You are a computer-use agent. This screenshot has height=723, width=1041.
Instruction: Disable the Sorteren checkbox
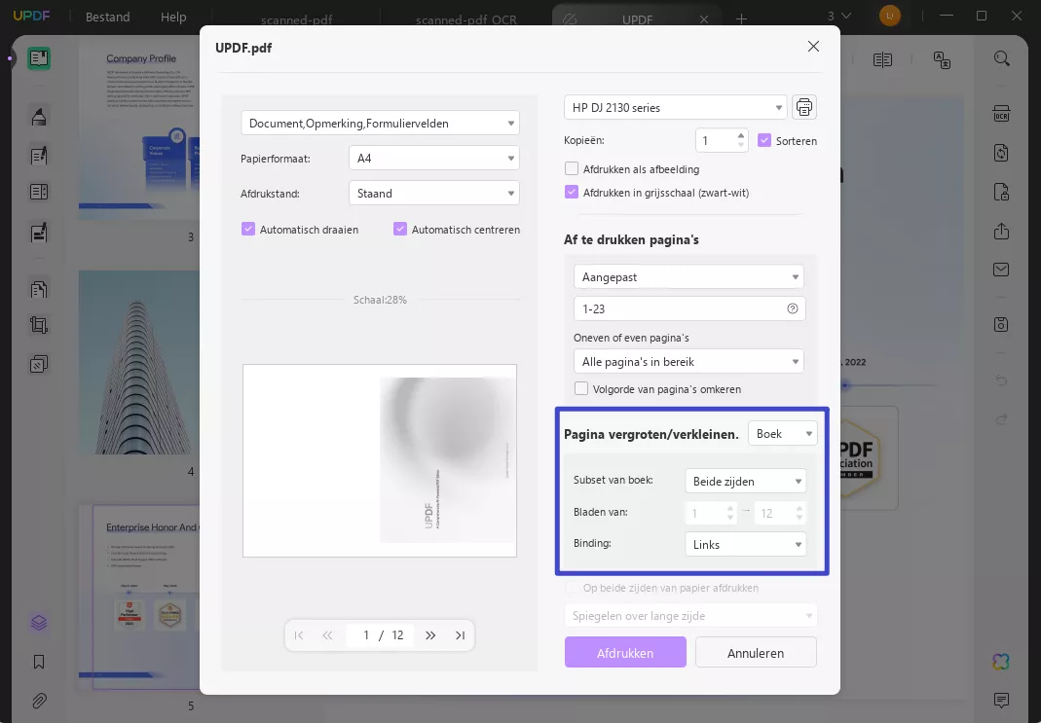click(x=765, y=140)
